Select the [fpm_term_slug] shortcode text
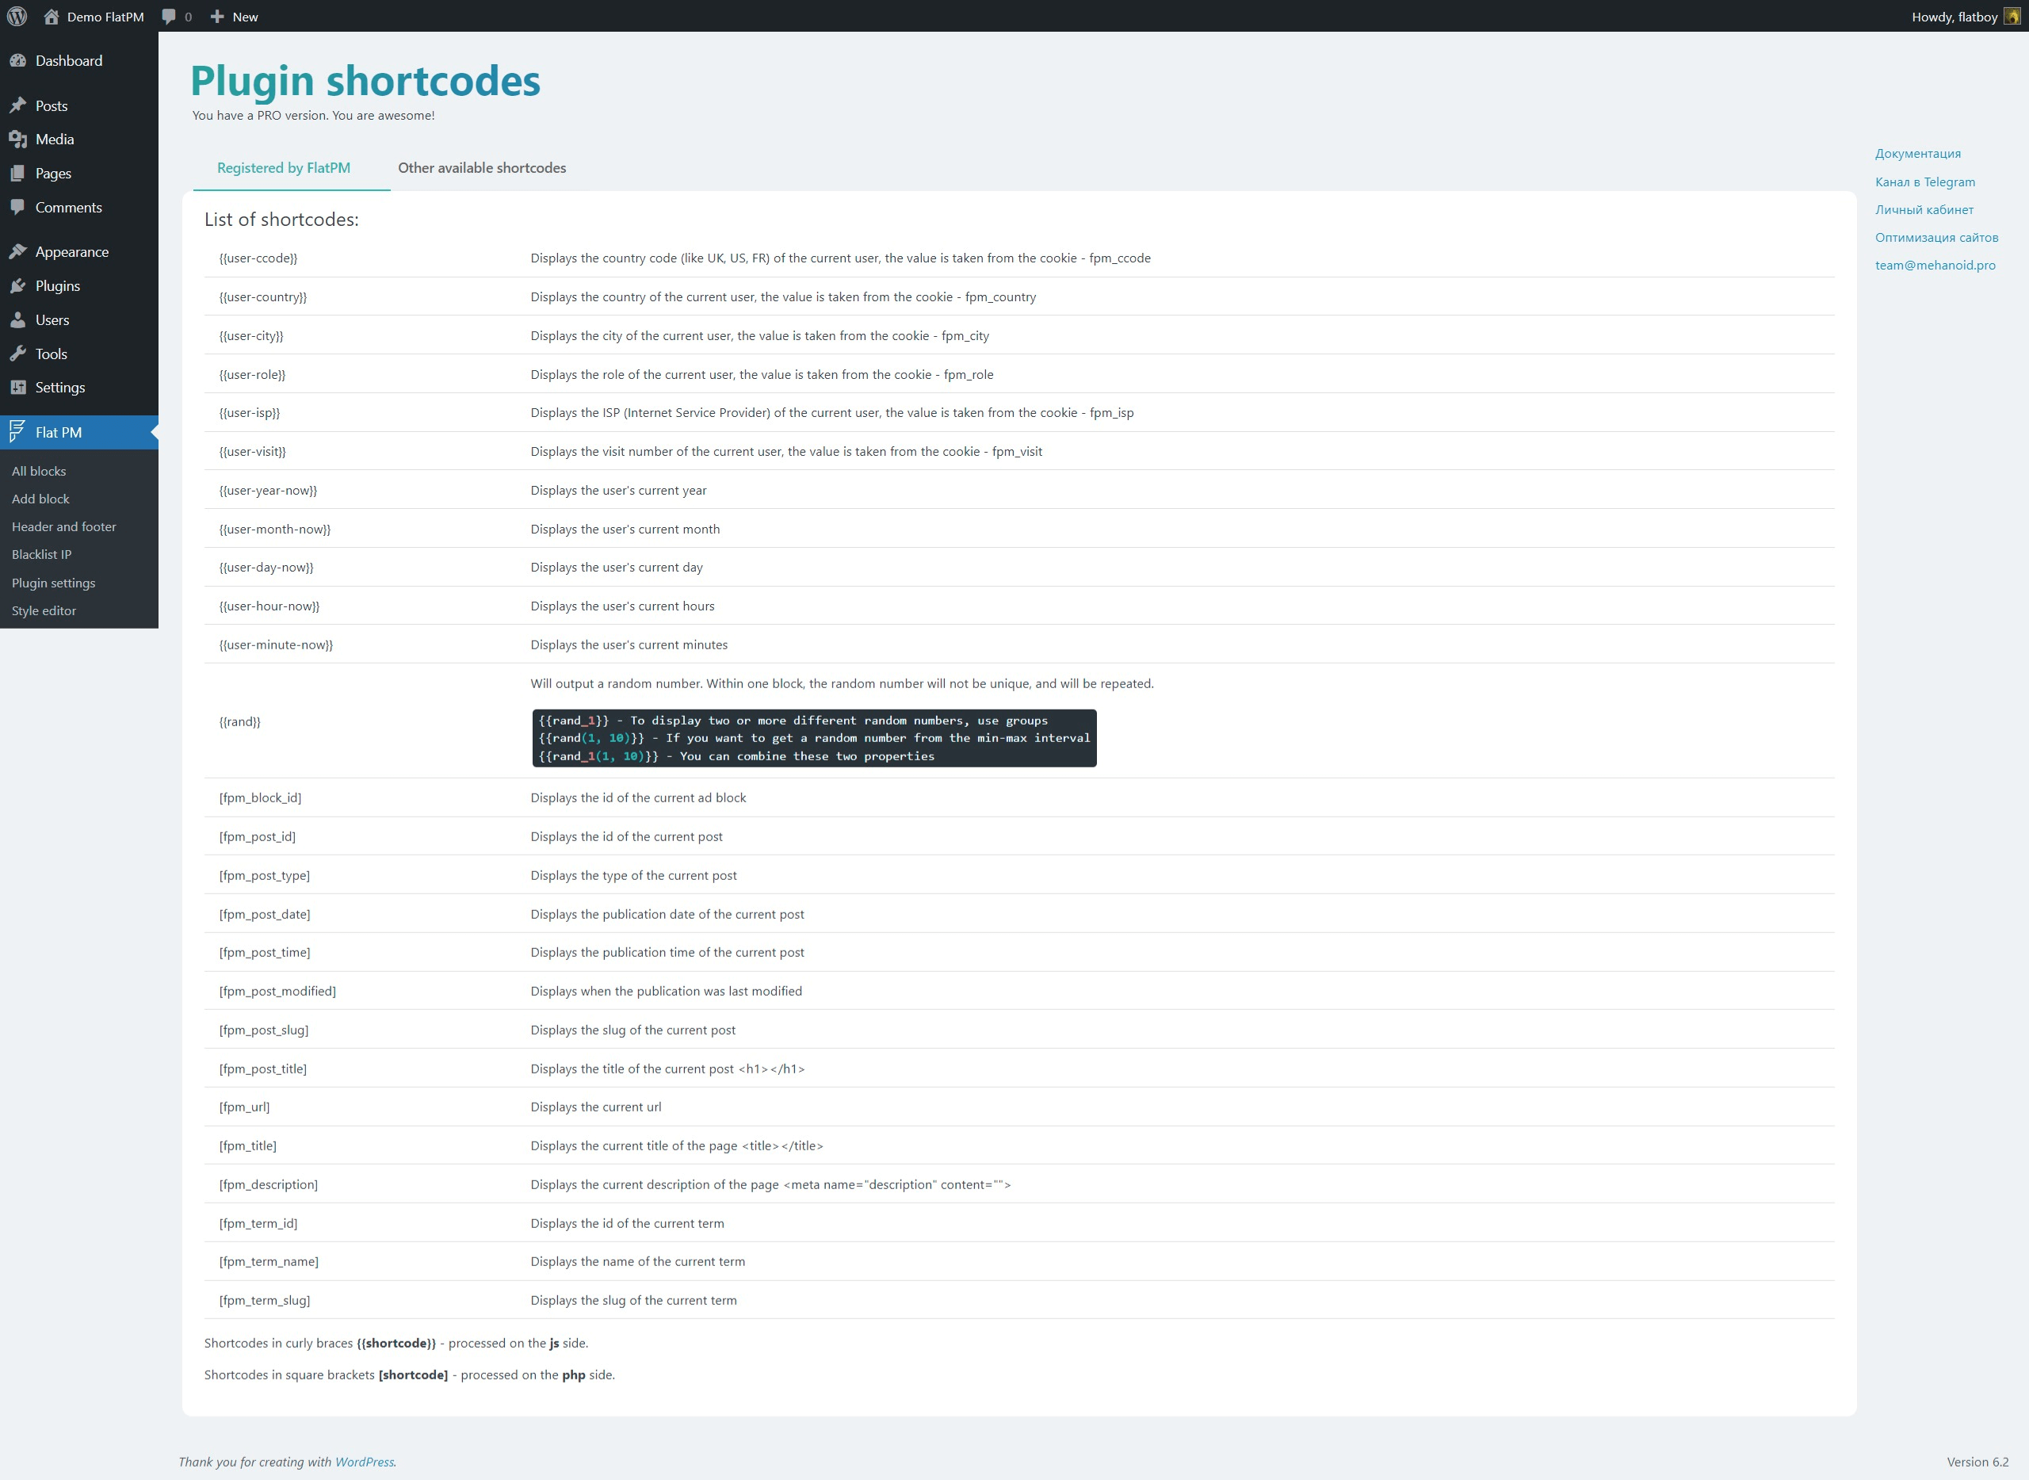 pyautogui.click(x=264, y=1301)
